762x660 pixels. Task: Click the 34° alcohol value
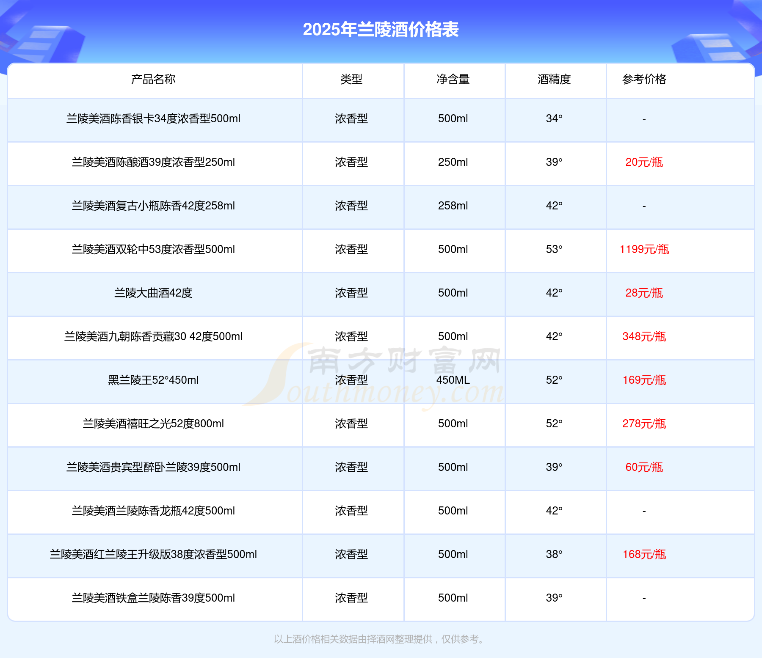(554, 118)
